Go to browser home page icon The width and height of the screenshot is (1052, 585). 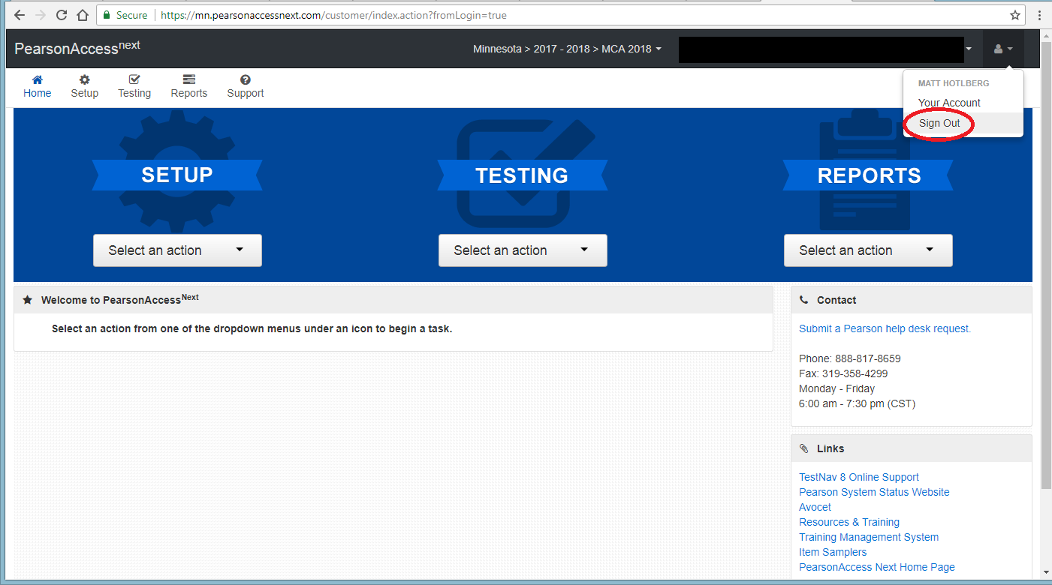[x=83, y=15]
